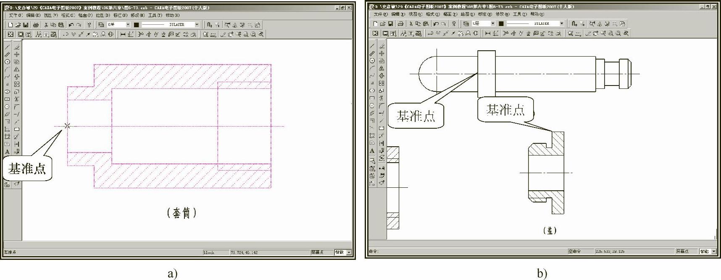Click 命令: prompt in right window status bar
Image resolution: width=721 pixels, height=280 pixels.
tap(374, 251)
